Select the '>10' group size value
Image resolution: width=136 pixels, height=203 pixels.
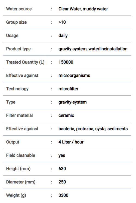tap(62, 22)
